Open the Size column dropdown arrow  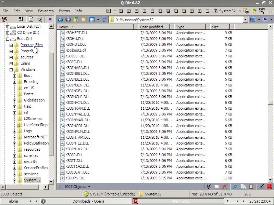click(232, 27)
